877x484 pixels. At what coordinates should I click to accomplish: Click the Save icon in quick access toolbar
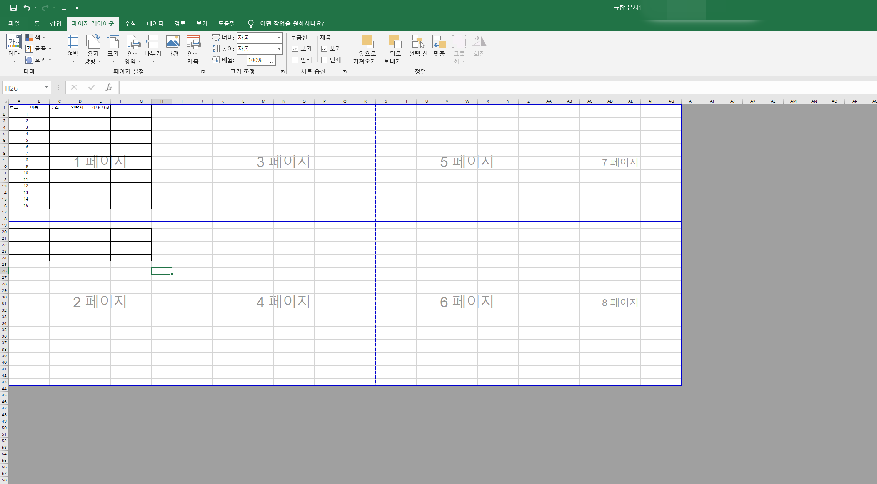point(13,8)
